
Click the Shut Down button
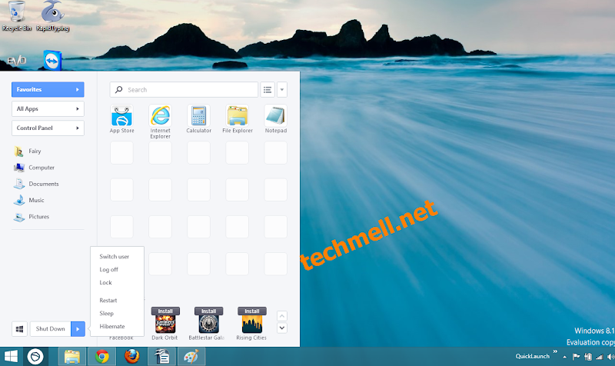pyautogui.click(x=51, y=329)
